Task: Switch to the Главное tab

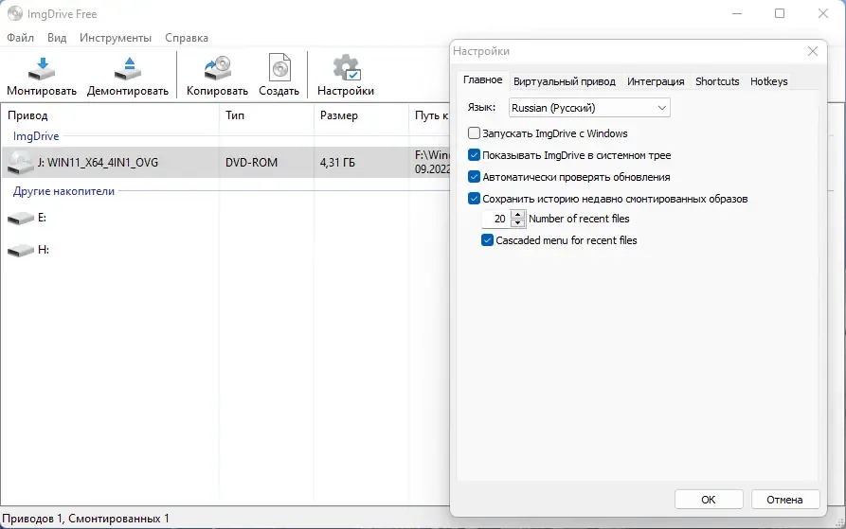Action: point(482,80)
